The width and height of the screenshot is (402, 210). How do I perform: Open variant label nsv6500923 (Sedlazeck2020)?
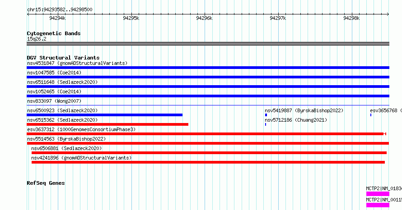click(x=62, y=110)
